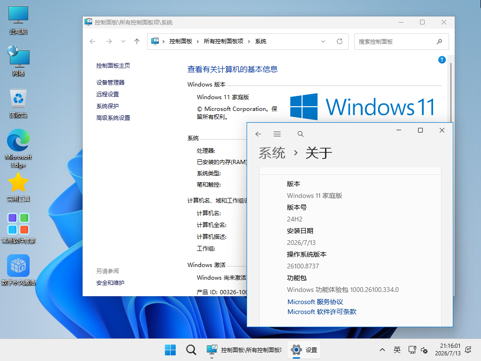Screen dimensions: 481x361
Task: Minimize the Settings window
Action: click(399, 130)
